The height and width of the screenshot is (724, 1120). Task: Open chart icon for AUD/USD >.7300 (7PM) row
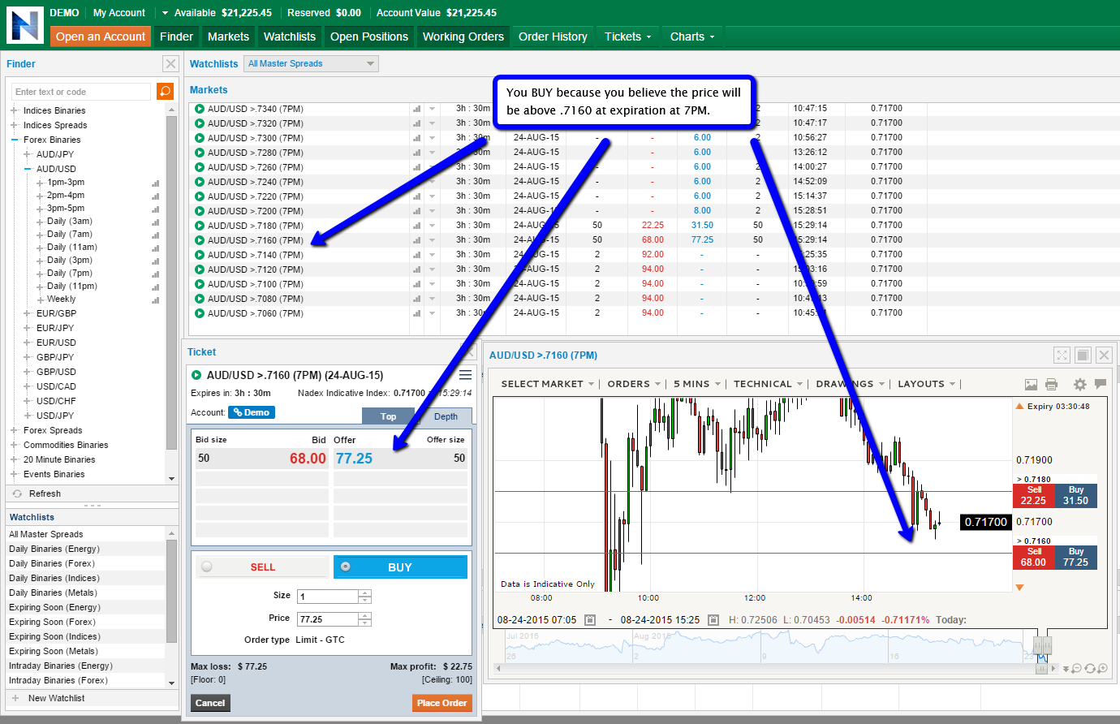(x=416, y=138)
